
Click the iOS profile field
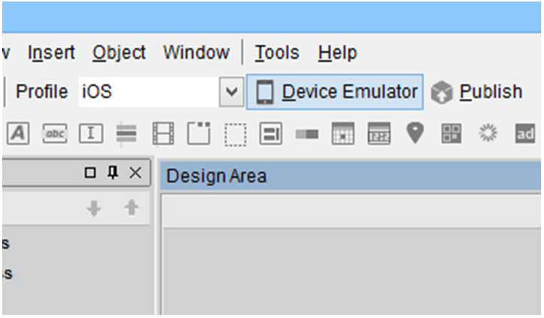149,92
